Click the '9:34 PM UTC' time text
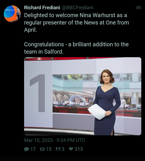 click(71, 140)
